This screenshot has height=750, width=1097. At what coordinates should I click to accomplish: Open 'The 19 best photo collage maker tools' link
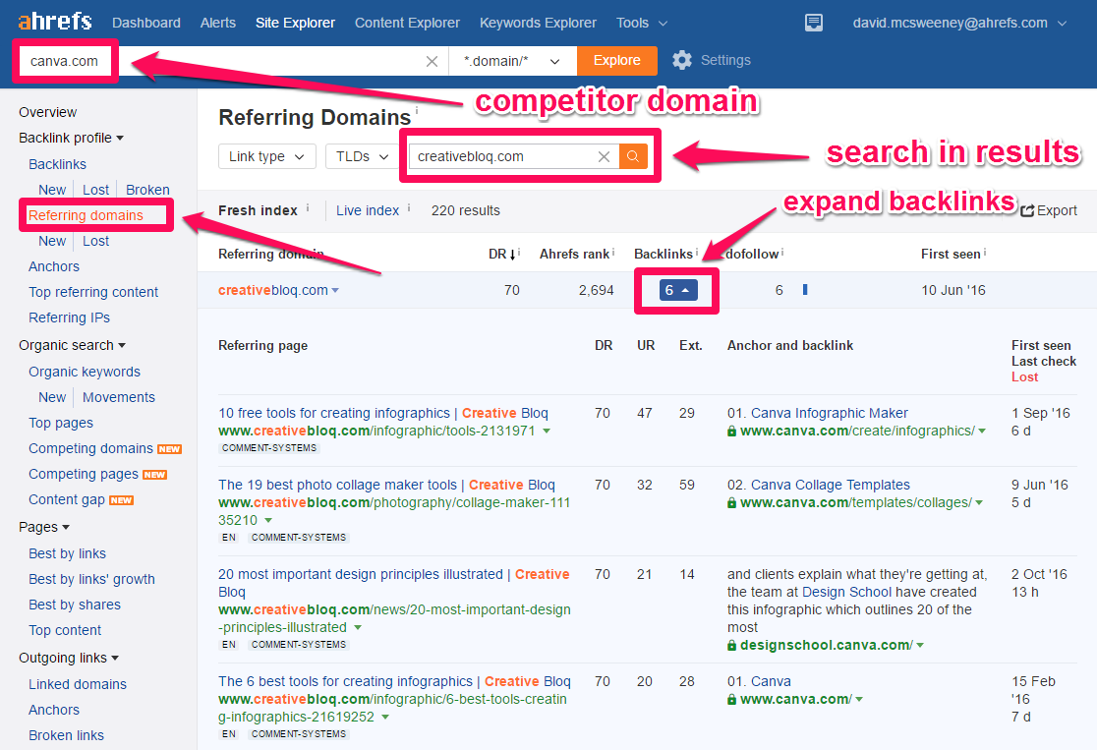[x=386, y=485]
